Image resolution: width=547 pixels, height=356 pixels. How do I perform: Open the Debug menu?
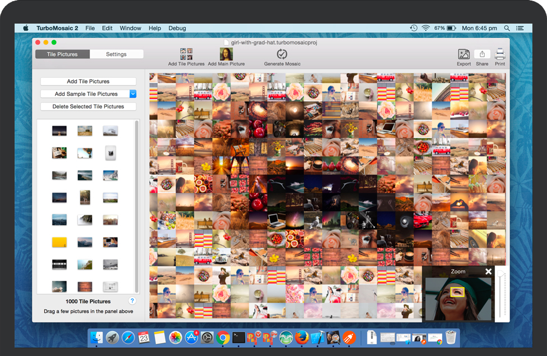tap(177, 28)
